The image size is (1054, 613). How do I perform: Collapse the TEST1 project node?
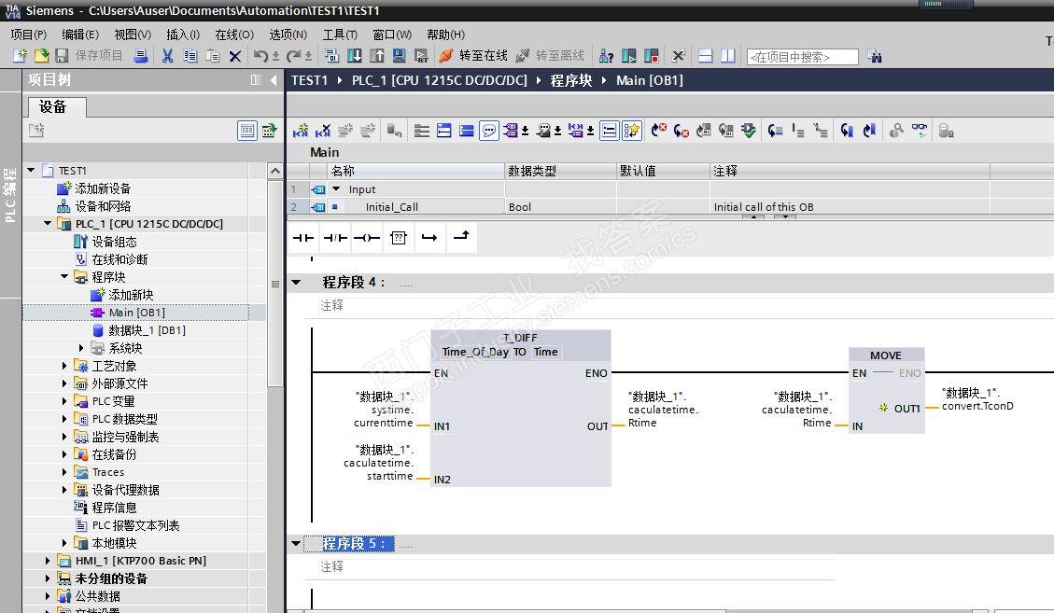pos(31,170)
